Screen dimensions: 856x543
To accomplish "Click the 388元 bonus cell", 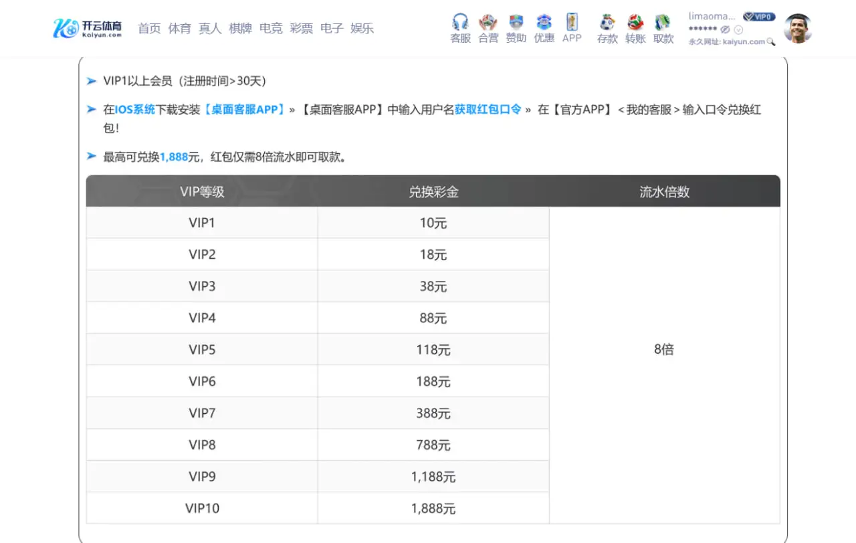I will [433, 413].
